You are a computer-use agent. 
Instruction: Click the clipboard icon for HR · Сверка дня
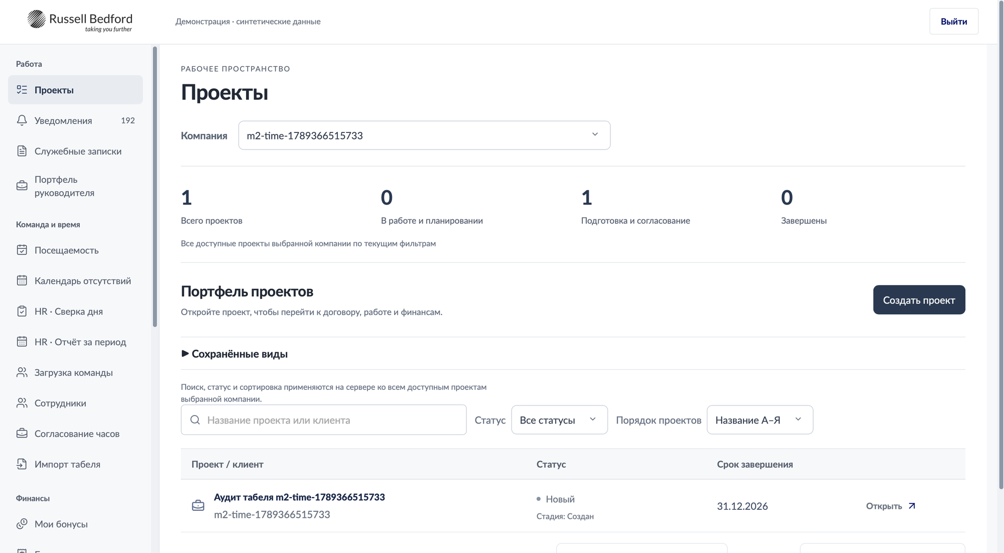coord(22,311)
